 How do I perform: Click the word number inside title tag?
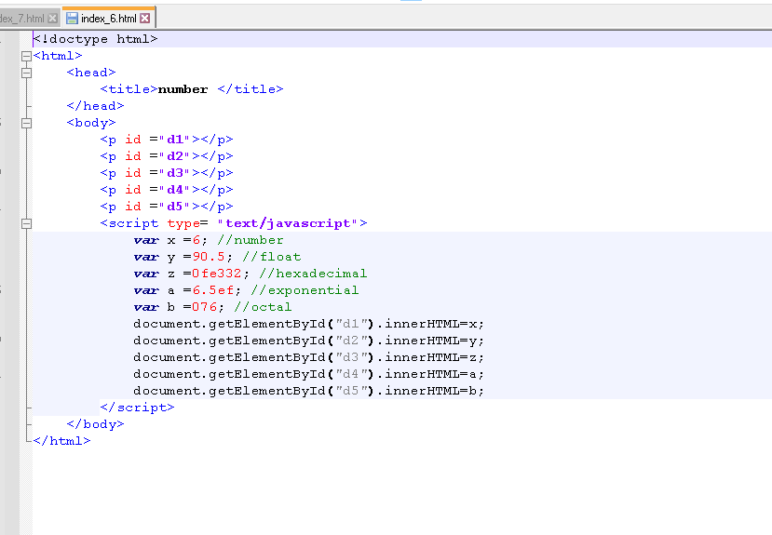tap(183, 89)
